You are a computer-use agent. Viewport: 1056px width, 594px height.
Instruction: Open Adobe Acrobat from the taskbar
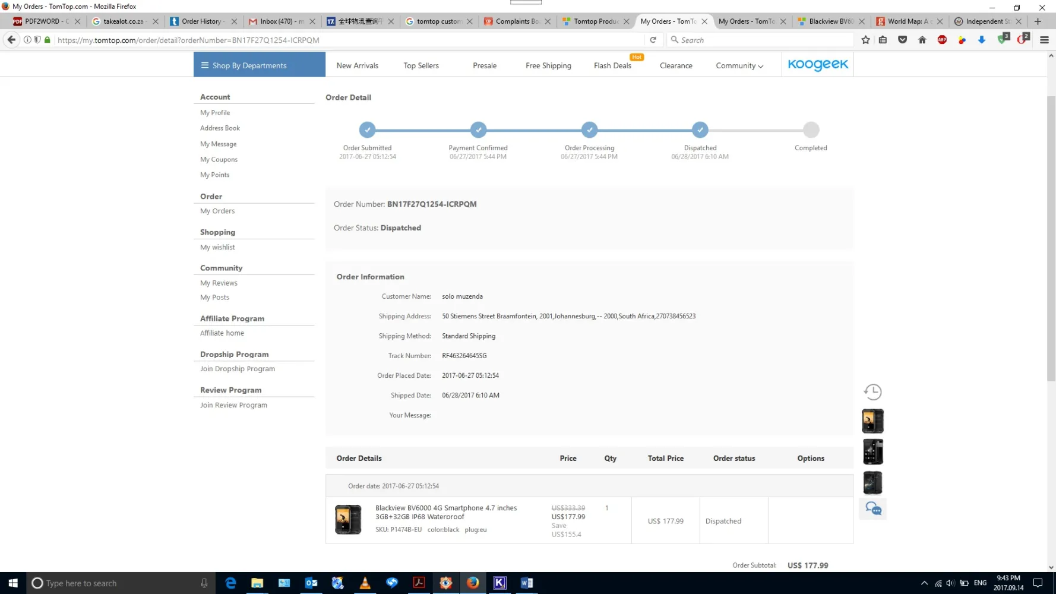pyautogui.click(x=419, y=583)
